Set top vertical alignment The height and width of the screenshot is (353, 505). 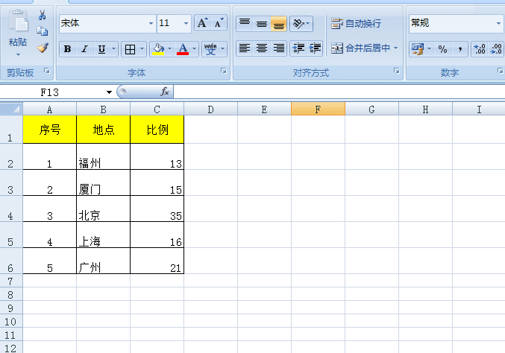point(245,24)
